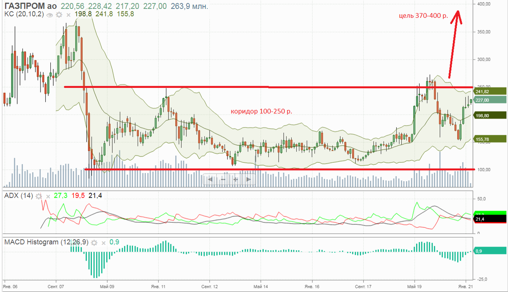Open KC (20,10,2) indicator settings gear
508x292 pixels.
pos(59,15)
